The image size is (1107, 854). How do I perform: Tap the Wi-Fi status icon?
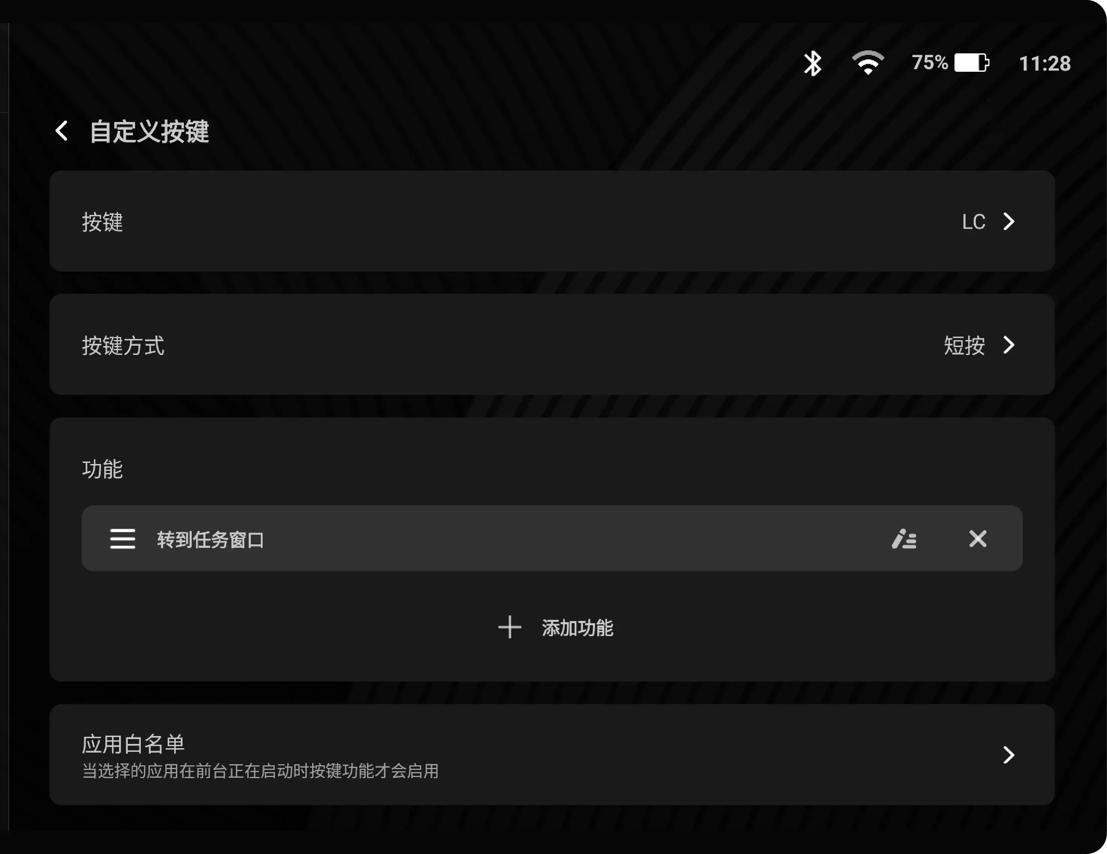tap(868, 63)
